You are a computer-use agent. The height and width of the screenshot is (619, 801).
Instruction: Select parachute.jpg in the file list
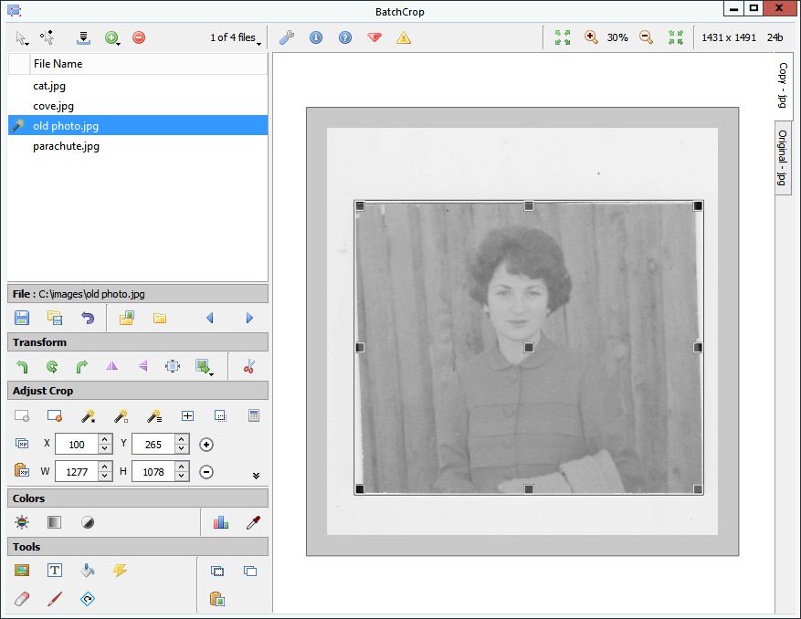pyautogui.click(x=66, y=146)
